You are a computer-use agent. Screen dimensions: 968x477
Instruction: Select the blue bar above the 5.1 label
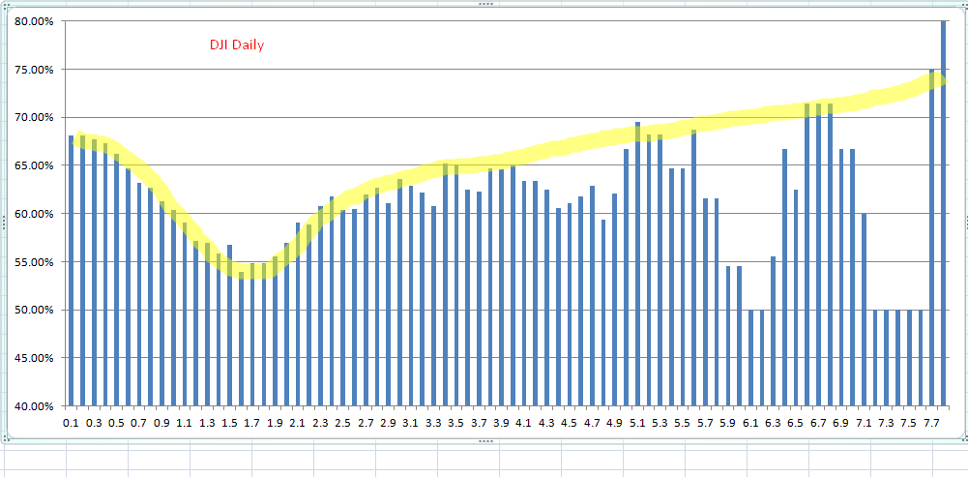pos(637,264)
